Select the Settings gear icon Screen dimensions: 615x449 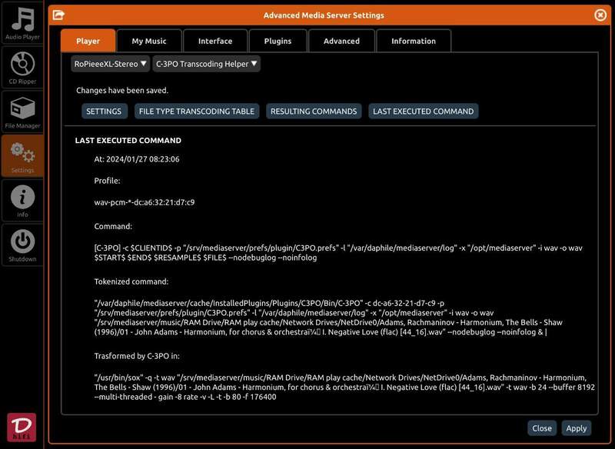22,155
